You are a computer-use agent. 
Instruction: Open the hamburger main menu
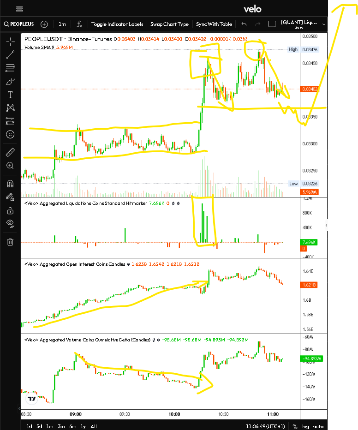click(19, 9)
